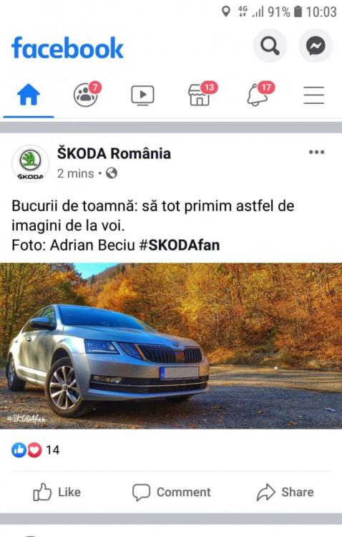342x537 pixels.
Task: Open ŠKODA România profile picture
Action: coord(31,163)
